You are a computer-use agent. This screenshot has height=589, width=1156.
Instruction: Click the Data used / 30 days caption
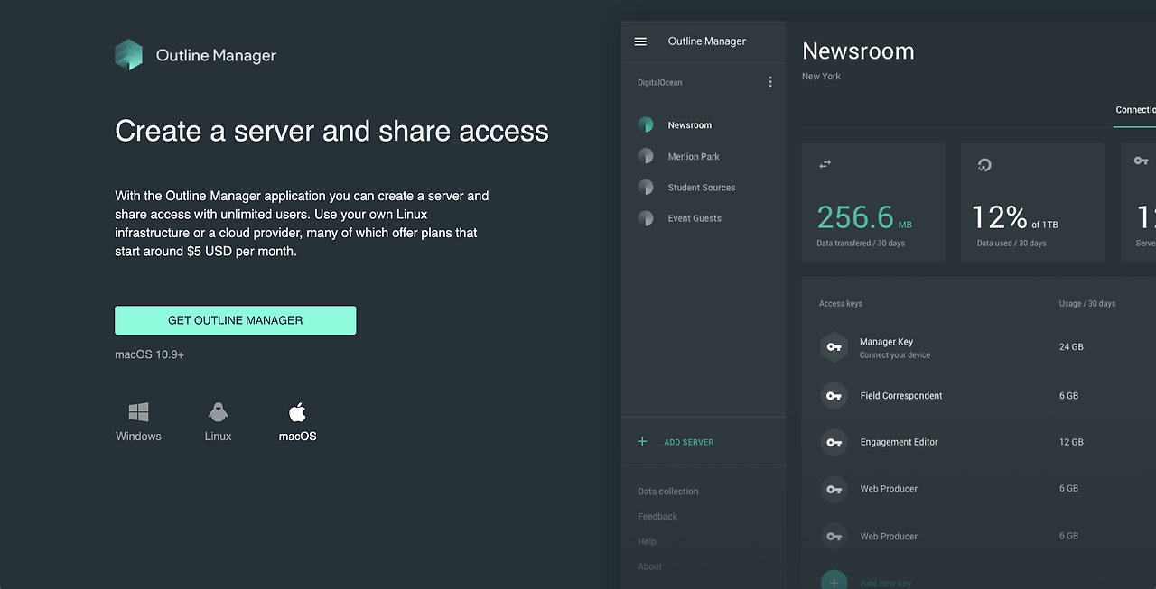pyautogui.click(x=1011, y=244)
